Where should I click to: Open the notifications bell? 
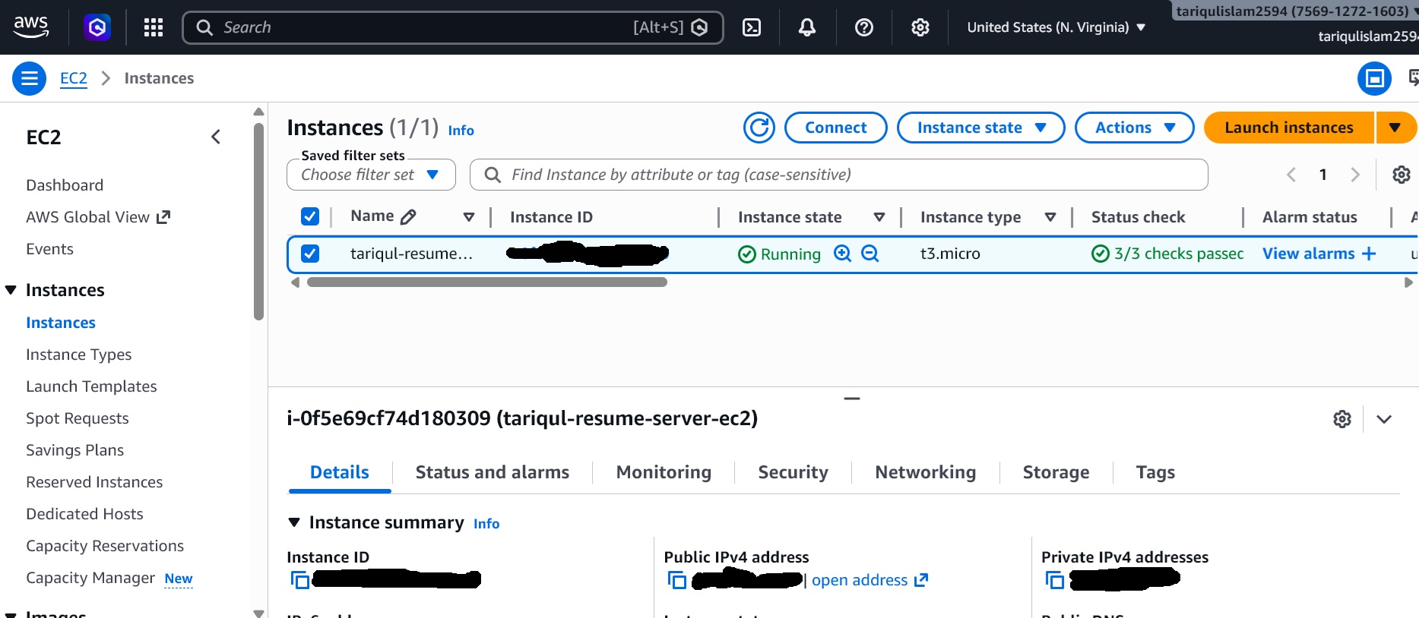point(807,27)
